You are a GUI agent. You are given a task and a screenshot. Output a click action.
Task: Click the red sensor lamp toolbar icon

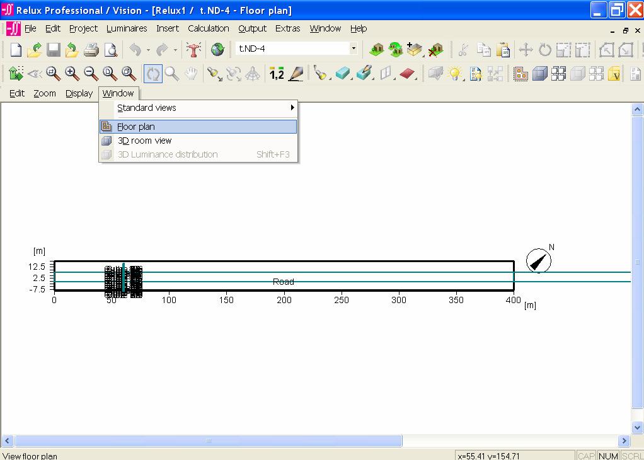[x=193, y=50]
